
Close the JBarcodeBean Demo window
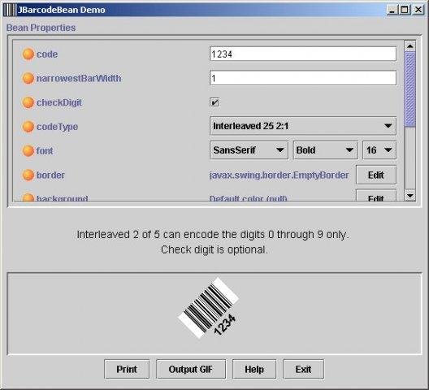pyautogui.click(x=418, y=10)
